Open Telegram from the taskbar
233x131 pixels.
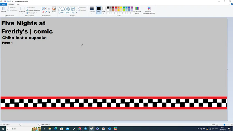tap(85, 129)
